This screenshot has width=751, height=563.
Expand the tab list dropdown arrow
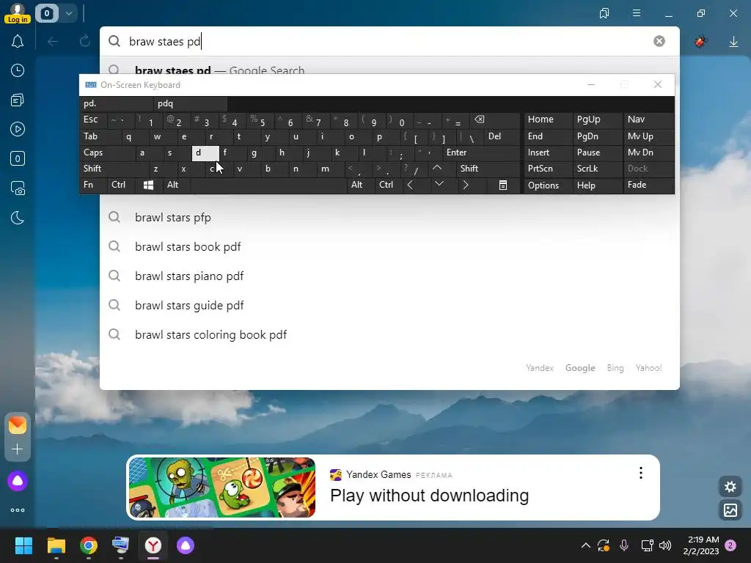pyautogui.click(x=69, y=13)
